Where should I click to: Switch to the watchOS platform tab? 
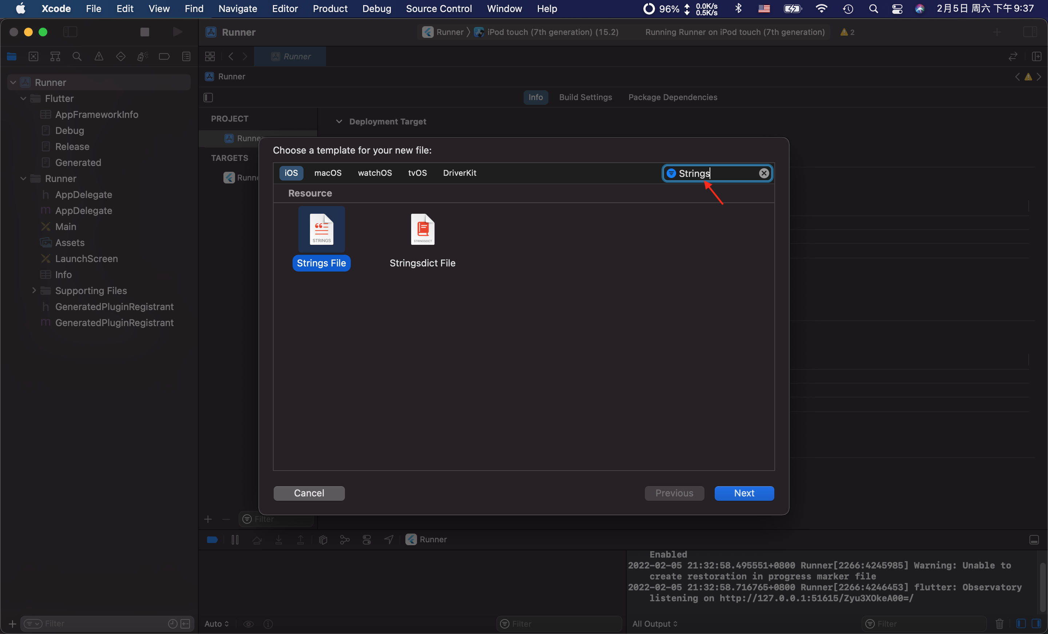pos(375,173)
